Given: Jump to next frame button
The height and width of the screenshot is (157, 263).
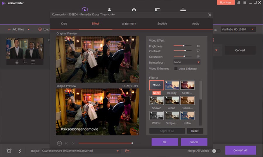Looking at the screenshot, I should click(x=73, y=143).
